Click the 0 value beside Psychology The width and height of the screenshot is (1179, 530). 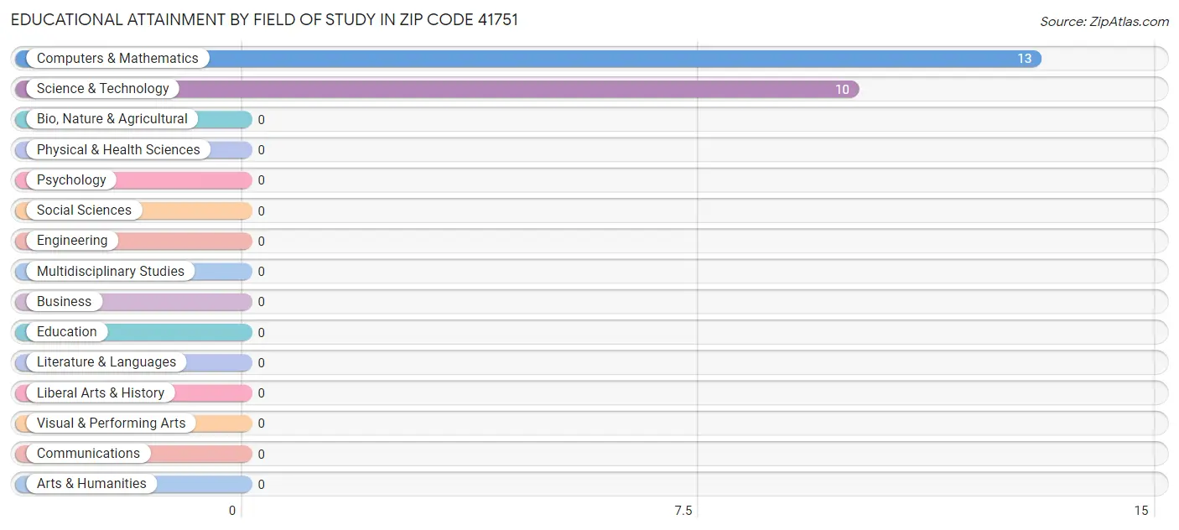click(262, 180)
